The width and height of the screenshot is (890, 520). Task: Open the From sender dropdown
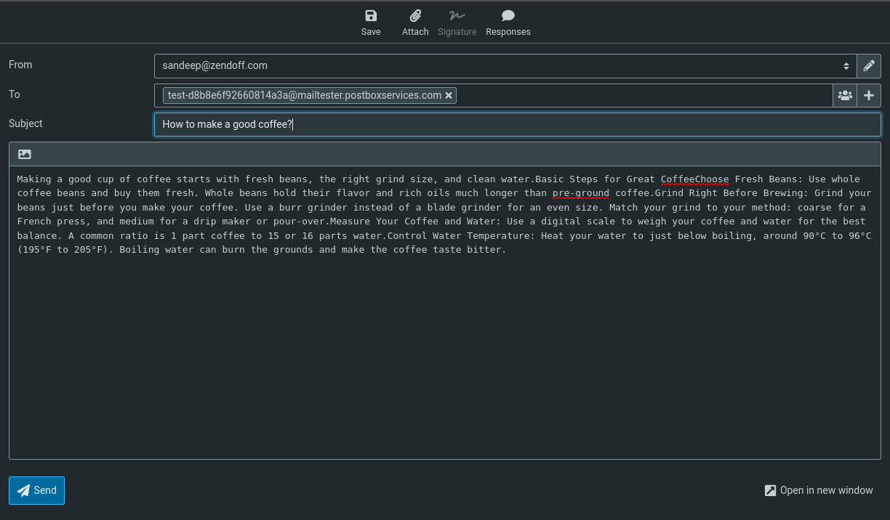click(505, 66)
